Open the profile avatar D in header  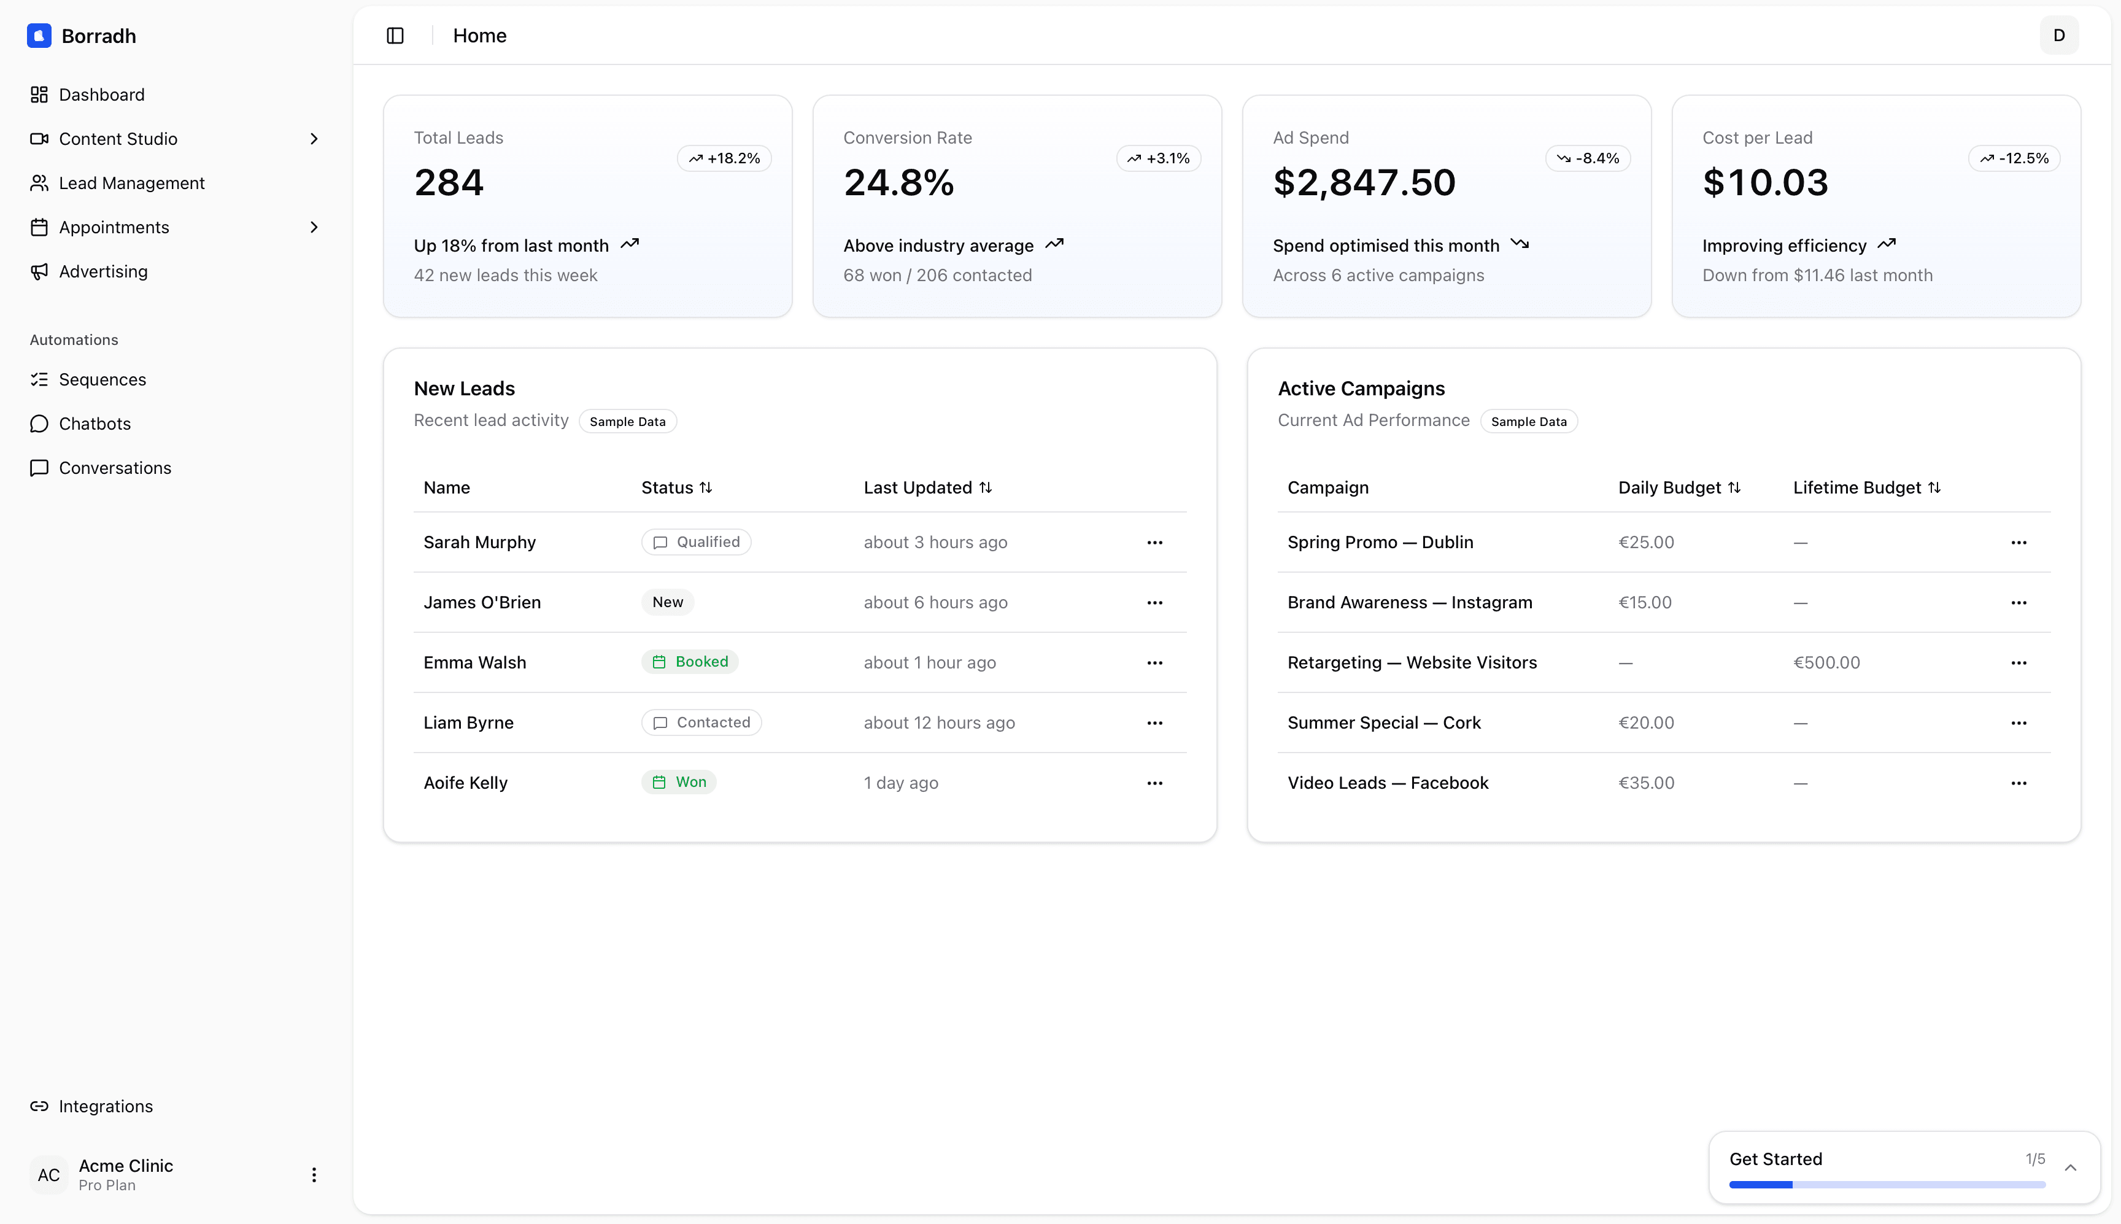[x=2058, y=34]
